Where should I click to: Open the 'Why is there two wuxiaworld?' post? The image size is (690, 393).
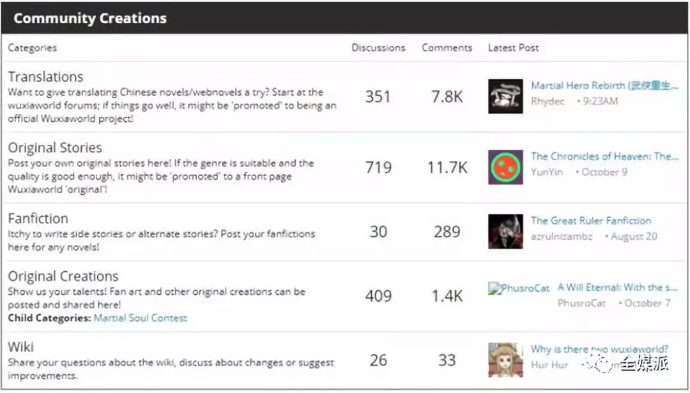pyautogui.click(x=599, y=349)
